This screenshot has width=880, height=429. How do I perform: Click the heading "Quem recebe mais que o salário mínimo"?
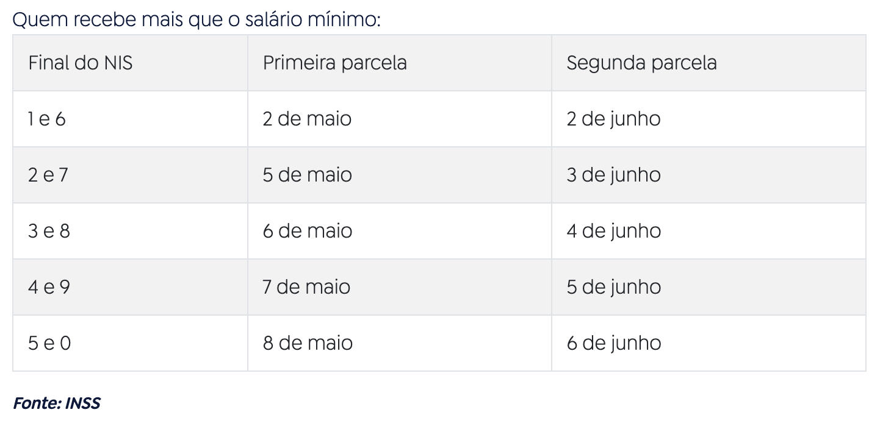click(196, 19)
